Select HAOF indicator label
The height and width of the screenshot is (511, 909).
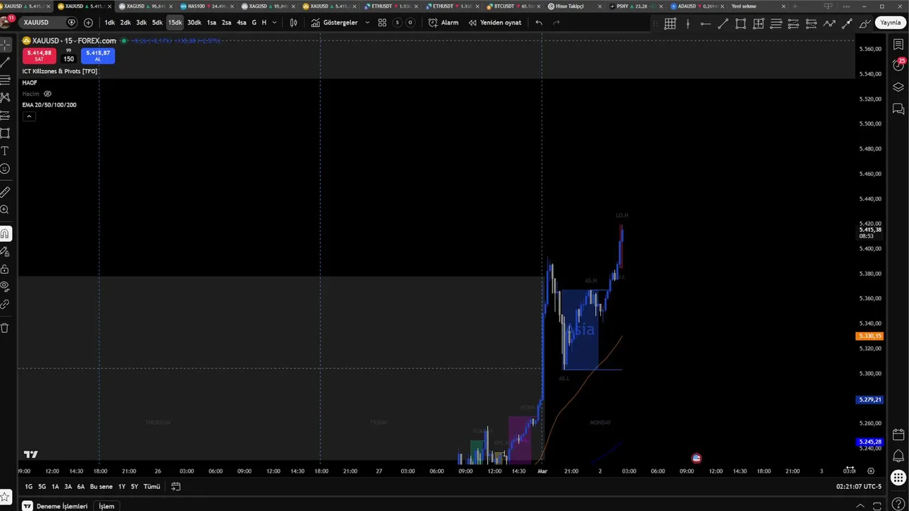point(30,83)
